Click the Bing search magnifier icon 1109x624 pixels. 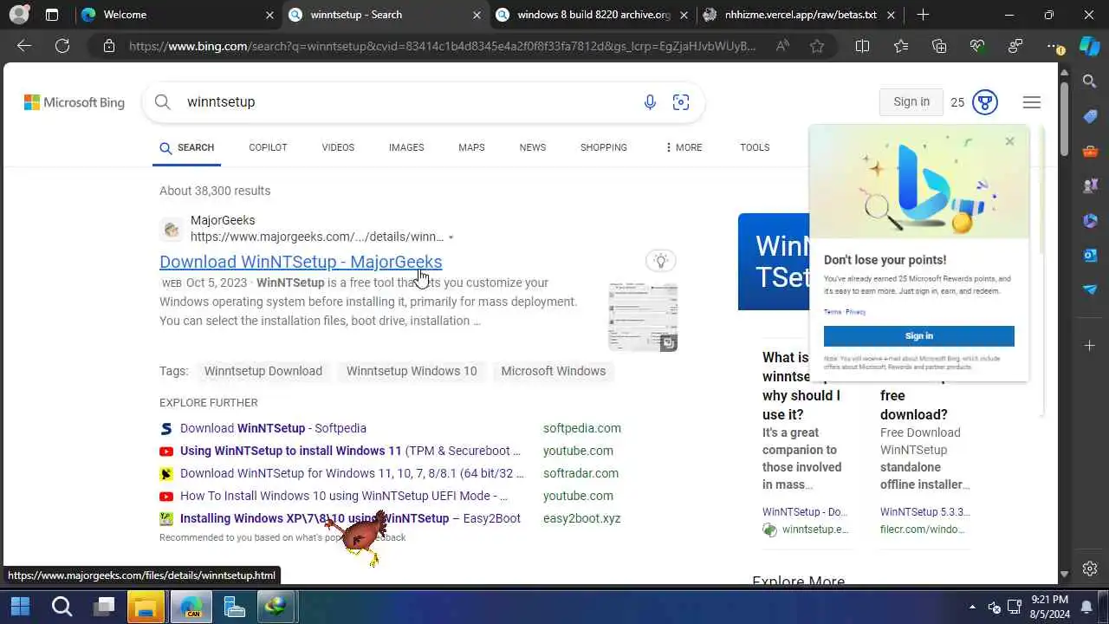coord(163,102)
